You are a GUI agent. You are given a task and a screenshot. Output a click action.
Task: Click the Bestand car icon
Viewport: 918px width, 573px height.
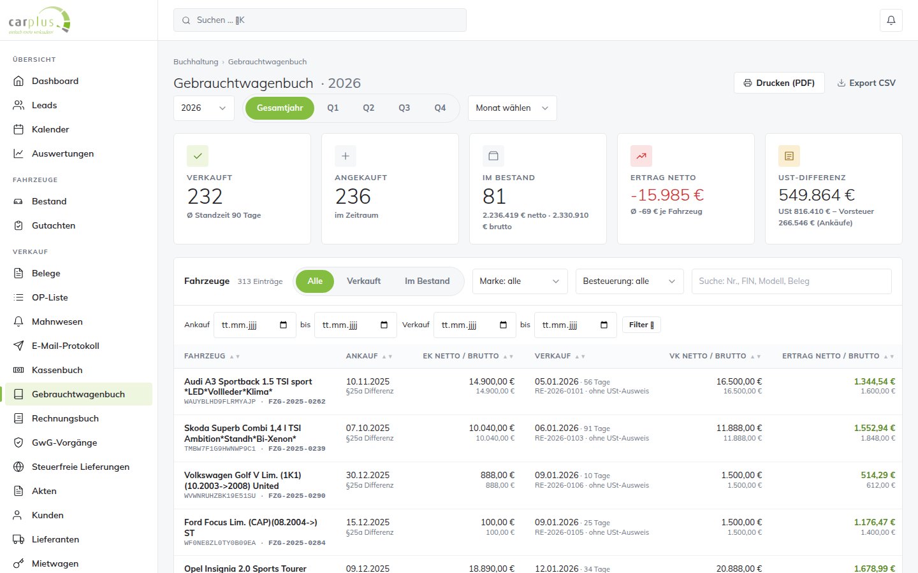(18, 201)
